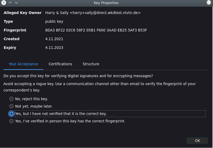Click the Key Properties window title

pos(106,3)
